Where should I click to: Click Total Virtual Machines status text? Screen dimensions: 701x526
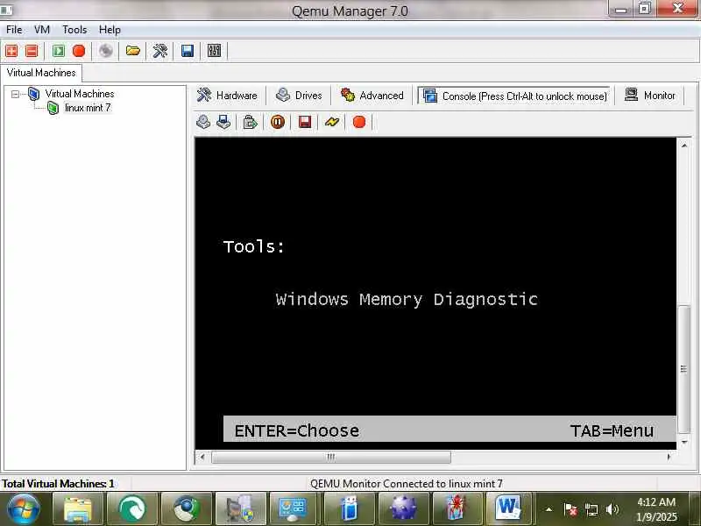point(58,484)
